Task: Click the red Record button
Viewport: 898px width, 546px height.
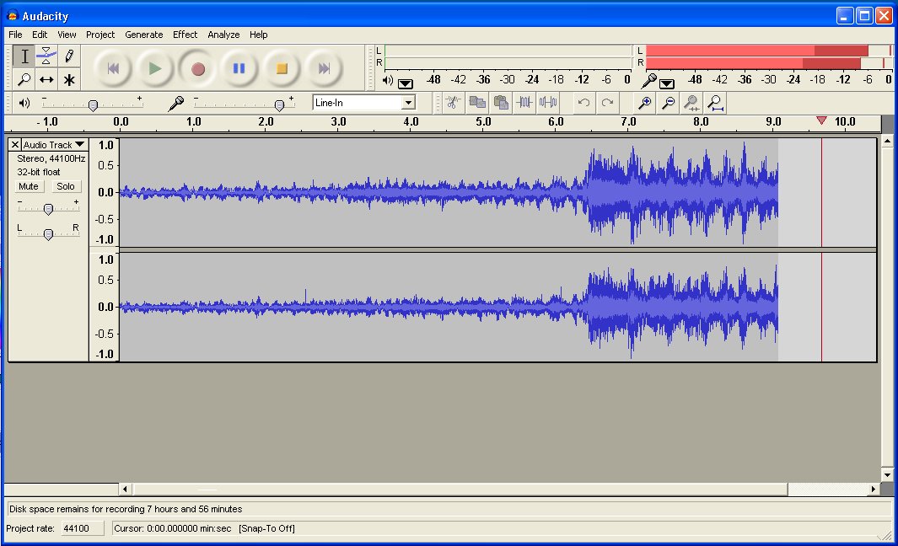Action: pyautogui.click(x=197, y=69)
